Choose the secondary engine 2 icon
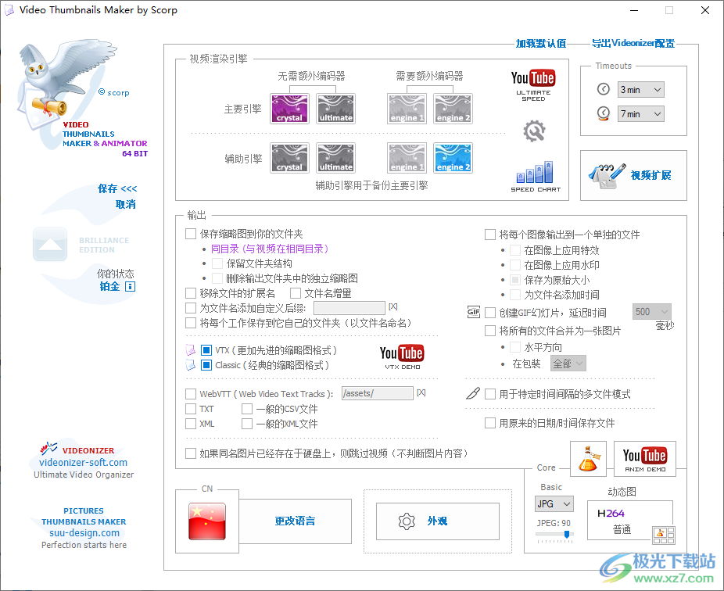The image size is (724, 591). pos(453,158)
